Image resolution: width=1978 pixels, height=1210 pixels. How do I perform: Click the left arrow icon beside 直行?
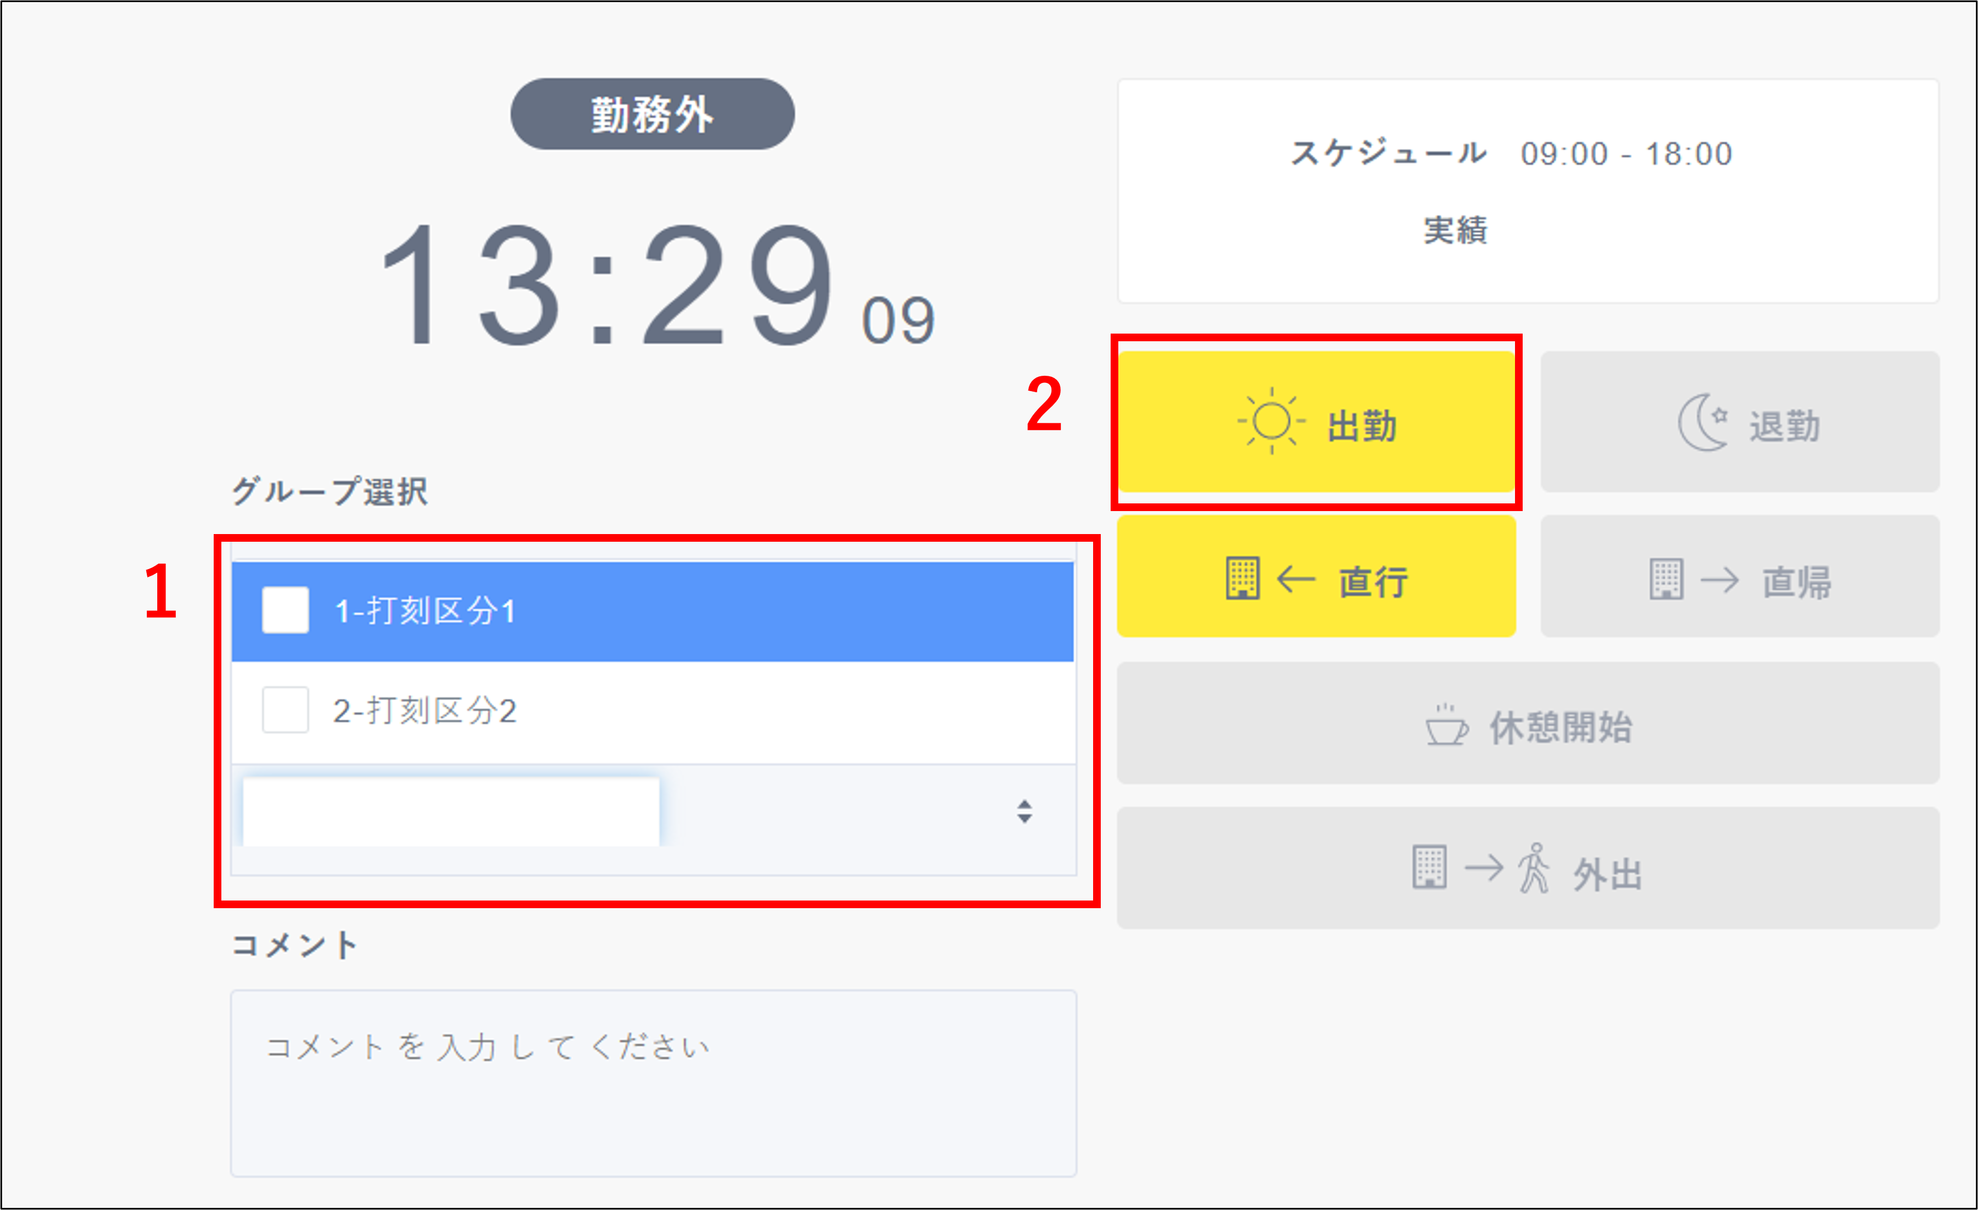point(1296,578)
